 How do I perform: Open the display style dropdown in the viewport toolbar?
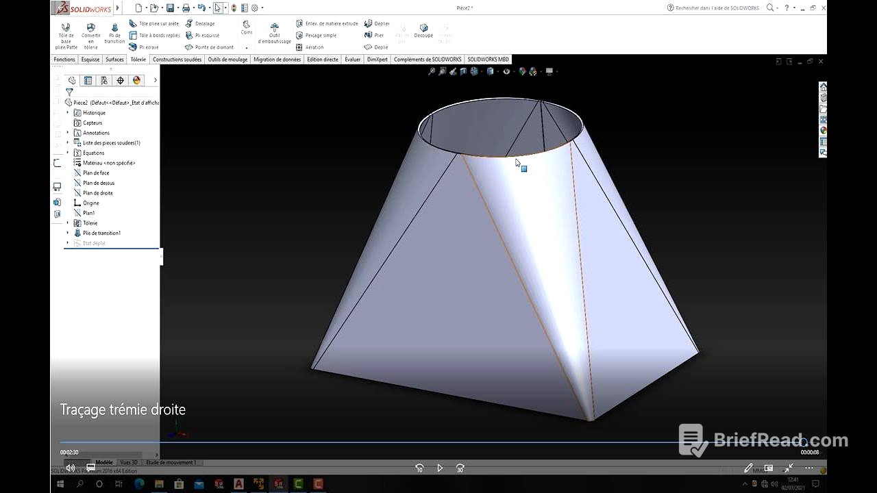515,71
